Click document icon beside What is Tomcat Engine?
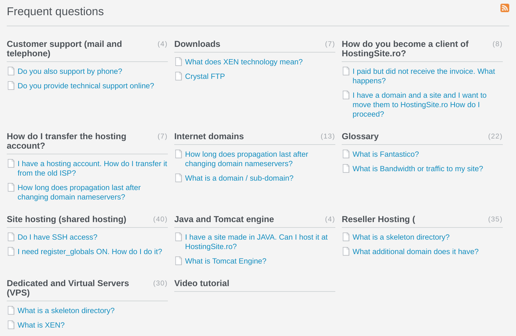 [x=179, y=261]
